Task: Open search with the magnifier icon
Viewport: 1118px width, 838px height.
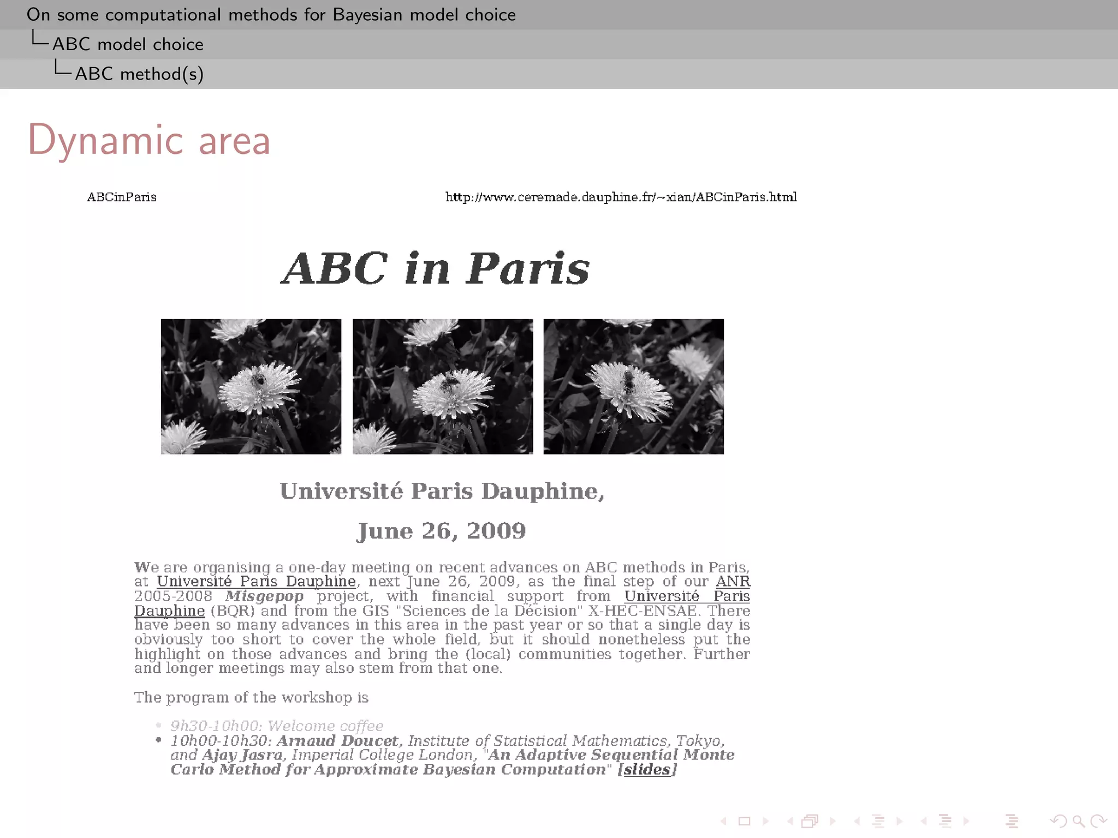Action: point(1078,821)
